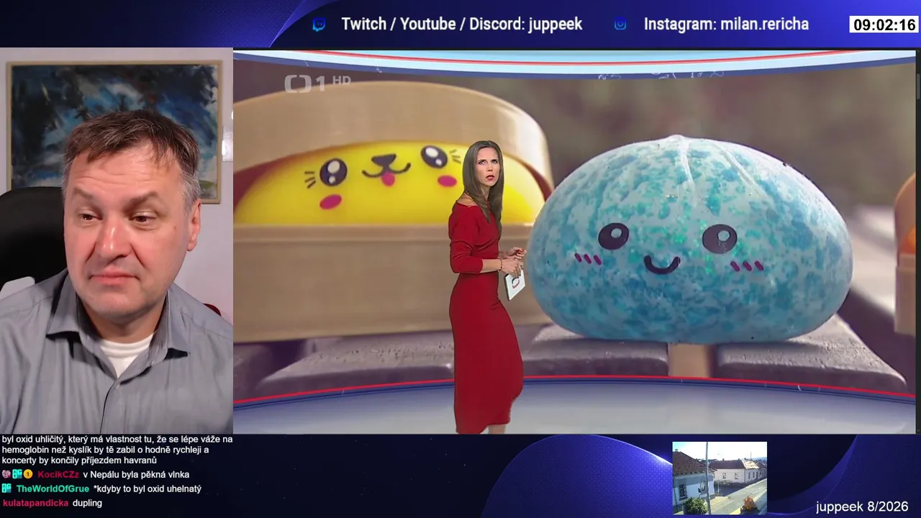Open the TheWorldOfGrue chat username
921x518 pixels.
53,489
